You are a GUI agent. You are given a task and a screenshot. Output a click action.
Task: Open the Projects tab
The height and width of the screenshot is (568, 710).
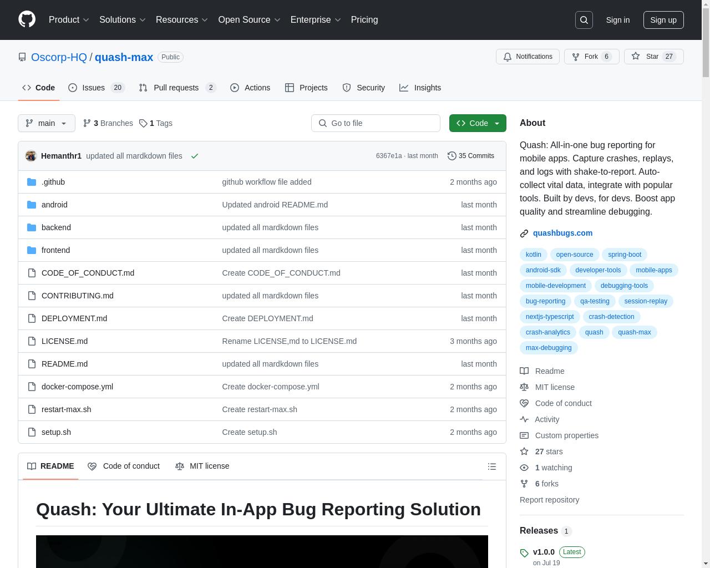(306, 88)
